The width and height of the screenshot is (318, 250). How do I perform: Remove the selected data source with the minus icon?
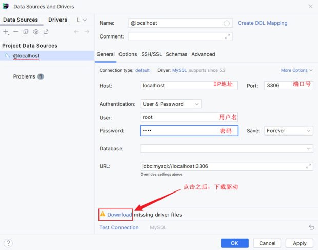point(16,32)
